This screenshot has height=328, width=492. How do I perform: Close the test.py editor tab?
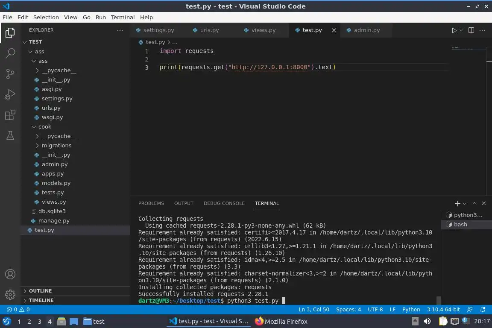(x=334, y=30)
